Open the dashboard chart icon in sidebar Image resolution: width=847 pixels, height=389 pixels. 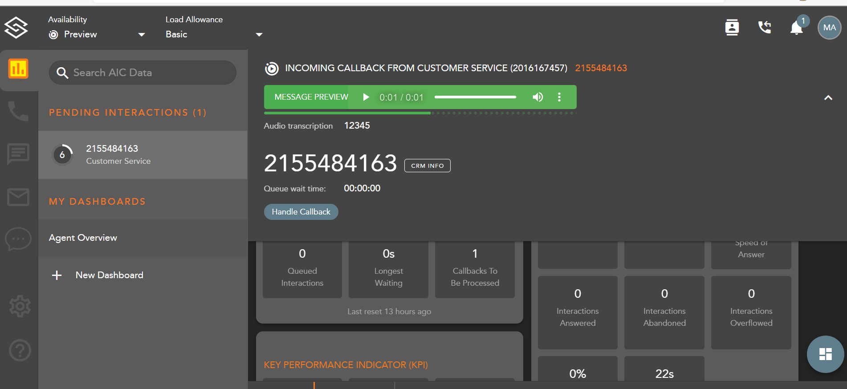(18, 69)
